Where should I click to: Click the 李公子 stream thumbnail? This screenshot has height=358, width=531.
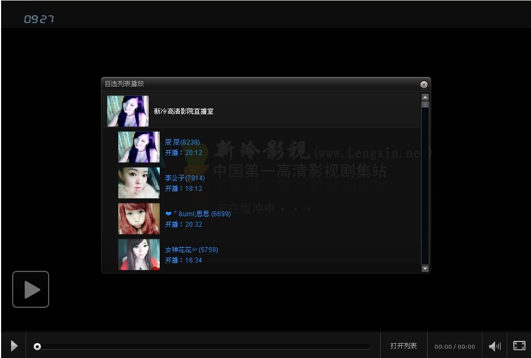(139, 183)
